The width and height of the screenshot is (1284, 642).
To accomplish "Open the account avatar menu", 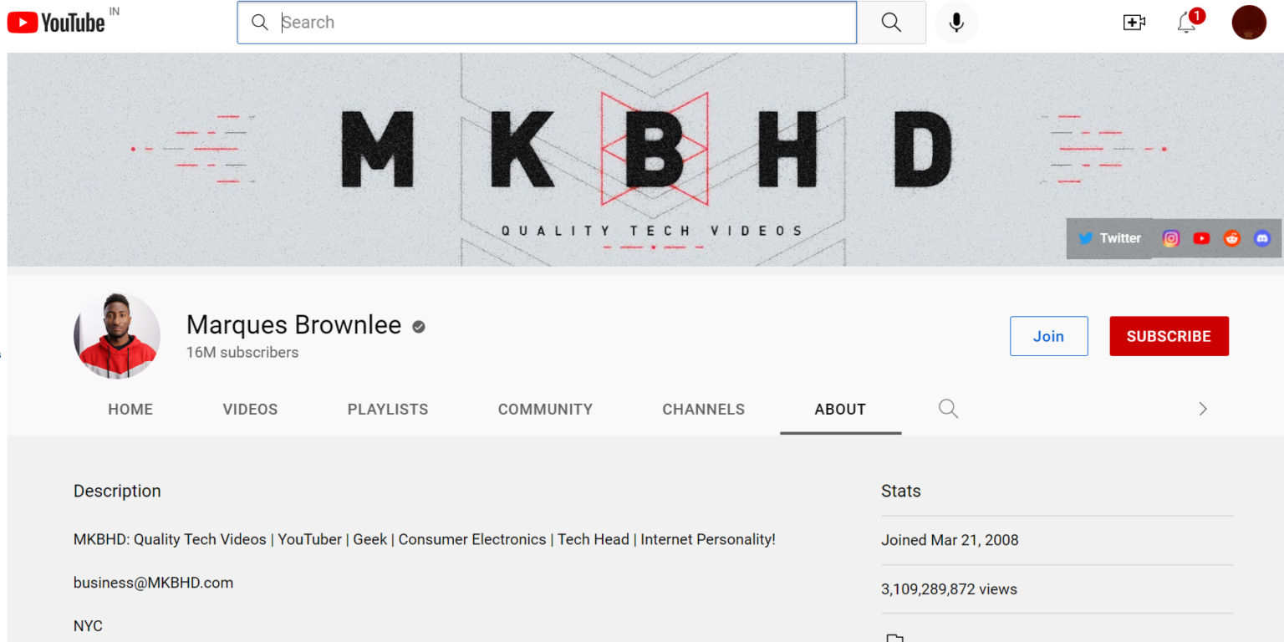I will (x=1249, y=23).
